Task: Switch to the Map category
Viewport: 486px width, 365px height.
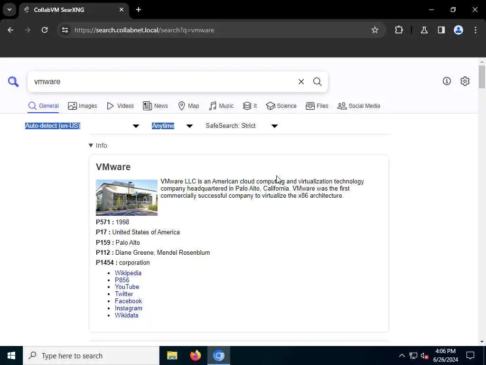Action: [188, 106]
